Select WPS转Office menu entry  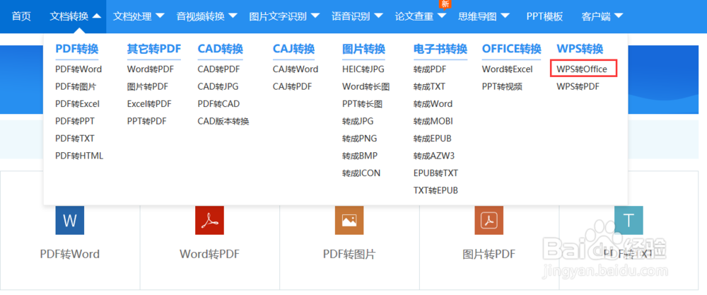pyautogui.click(x=582, y=69)
